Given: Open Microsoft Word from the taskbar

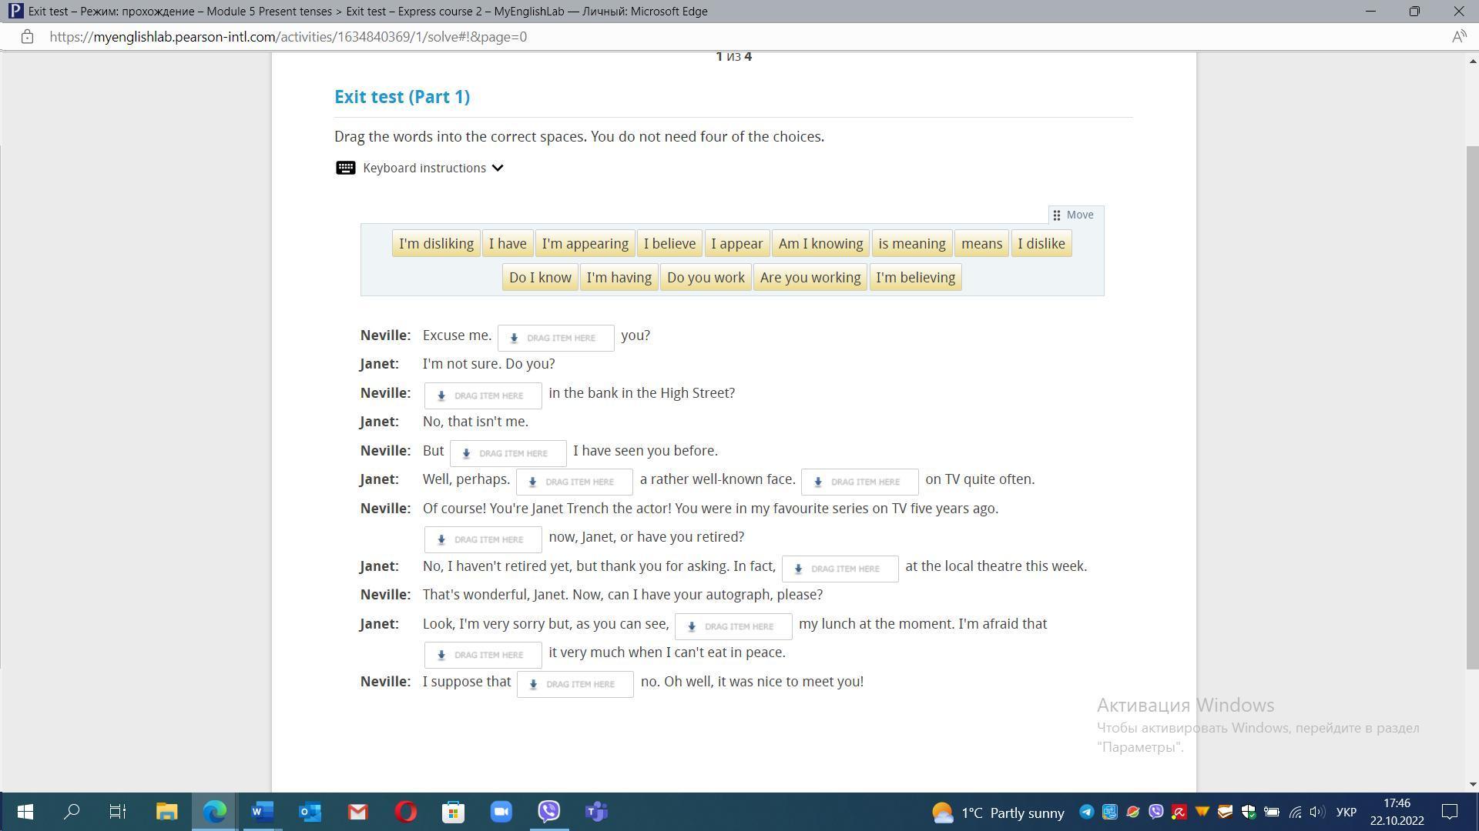Looking at the screenshot, I should point(262,812).
